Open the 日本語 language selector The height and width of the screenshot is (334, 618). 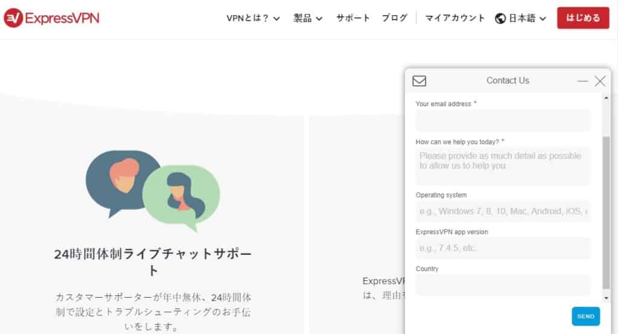pos(527,18)
